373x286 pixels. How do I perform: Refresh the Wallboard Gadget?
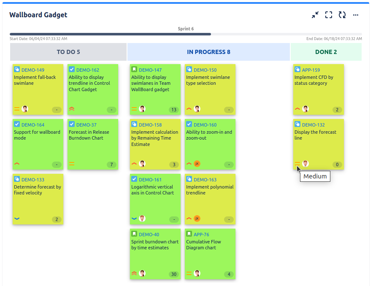(342, 15)
